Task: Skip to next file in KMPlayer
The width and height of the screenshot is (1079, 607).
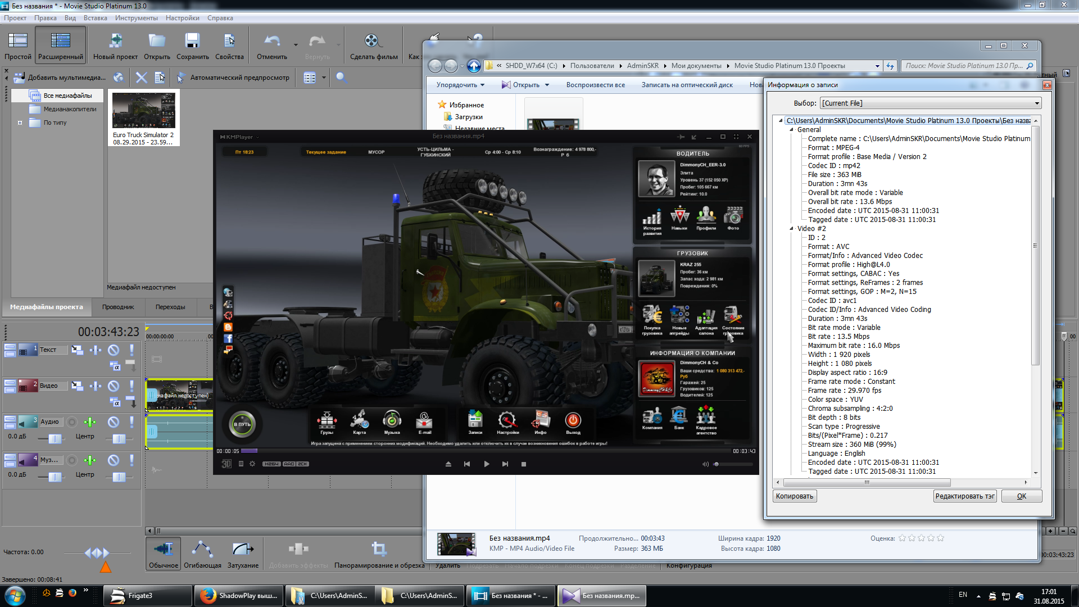Action: click(505, 464)
